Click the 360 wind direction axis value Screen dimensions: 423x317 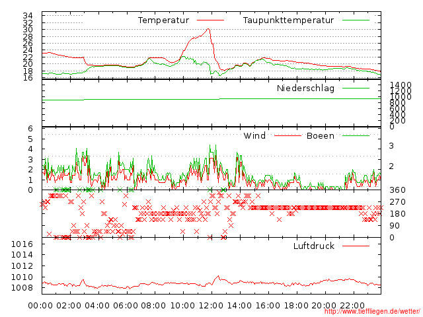(x=397, y=190)
